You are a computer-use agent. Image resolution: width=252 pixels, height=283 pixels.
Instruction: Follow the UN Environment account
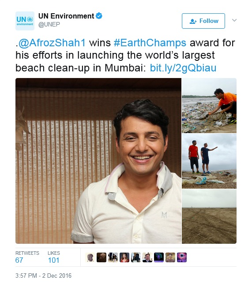(203, 21)
